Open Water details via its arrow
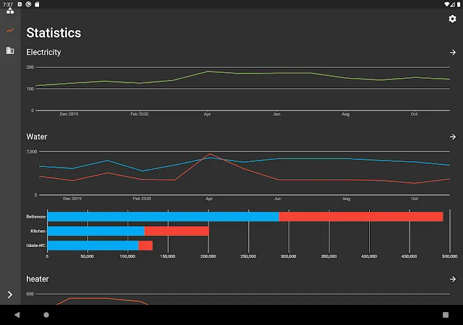The image size is (463, 325). tap(453, 136)
